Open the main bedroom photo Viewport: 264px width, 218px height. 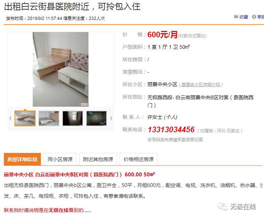tap(60, 69)
